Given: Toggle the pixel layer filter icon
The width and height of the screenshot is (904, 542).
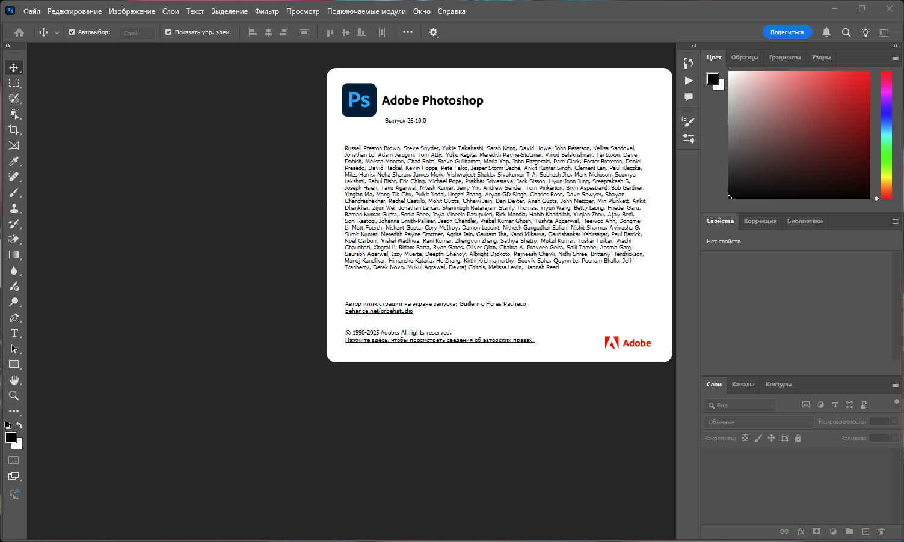Looking at the screenshot, I should pos(806,405).
